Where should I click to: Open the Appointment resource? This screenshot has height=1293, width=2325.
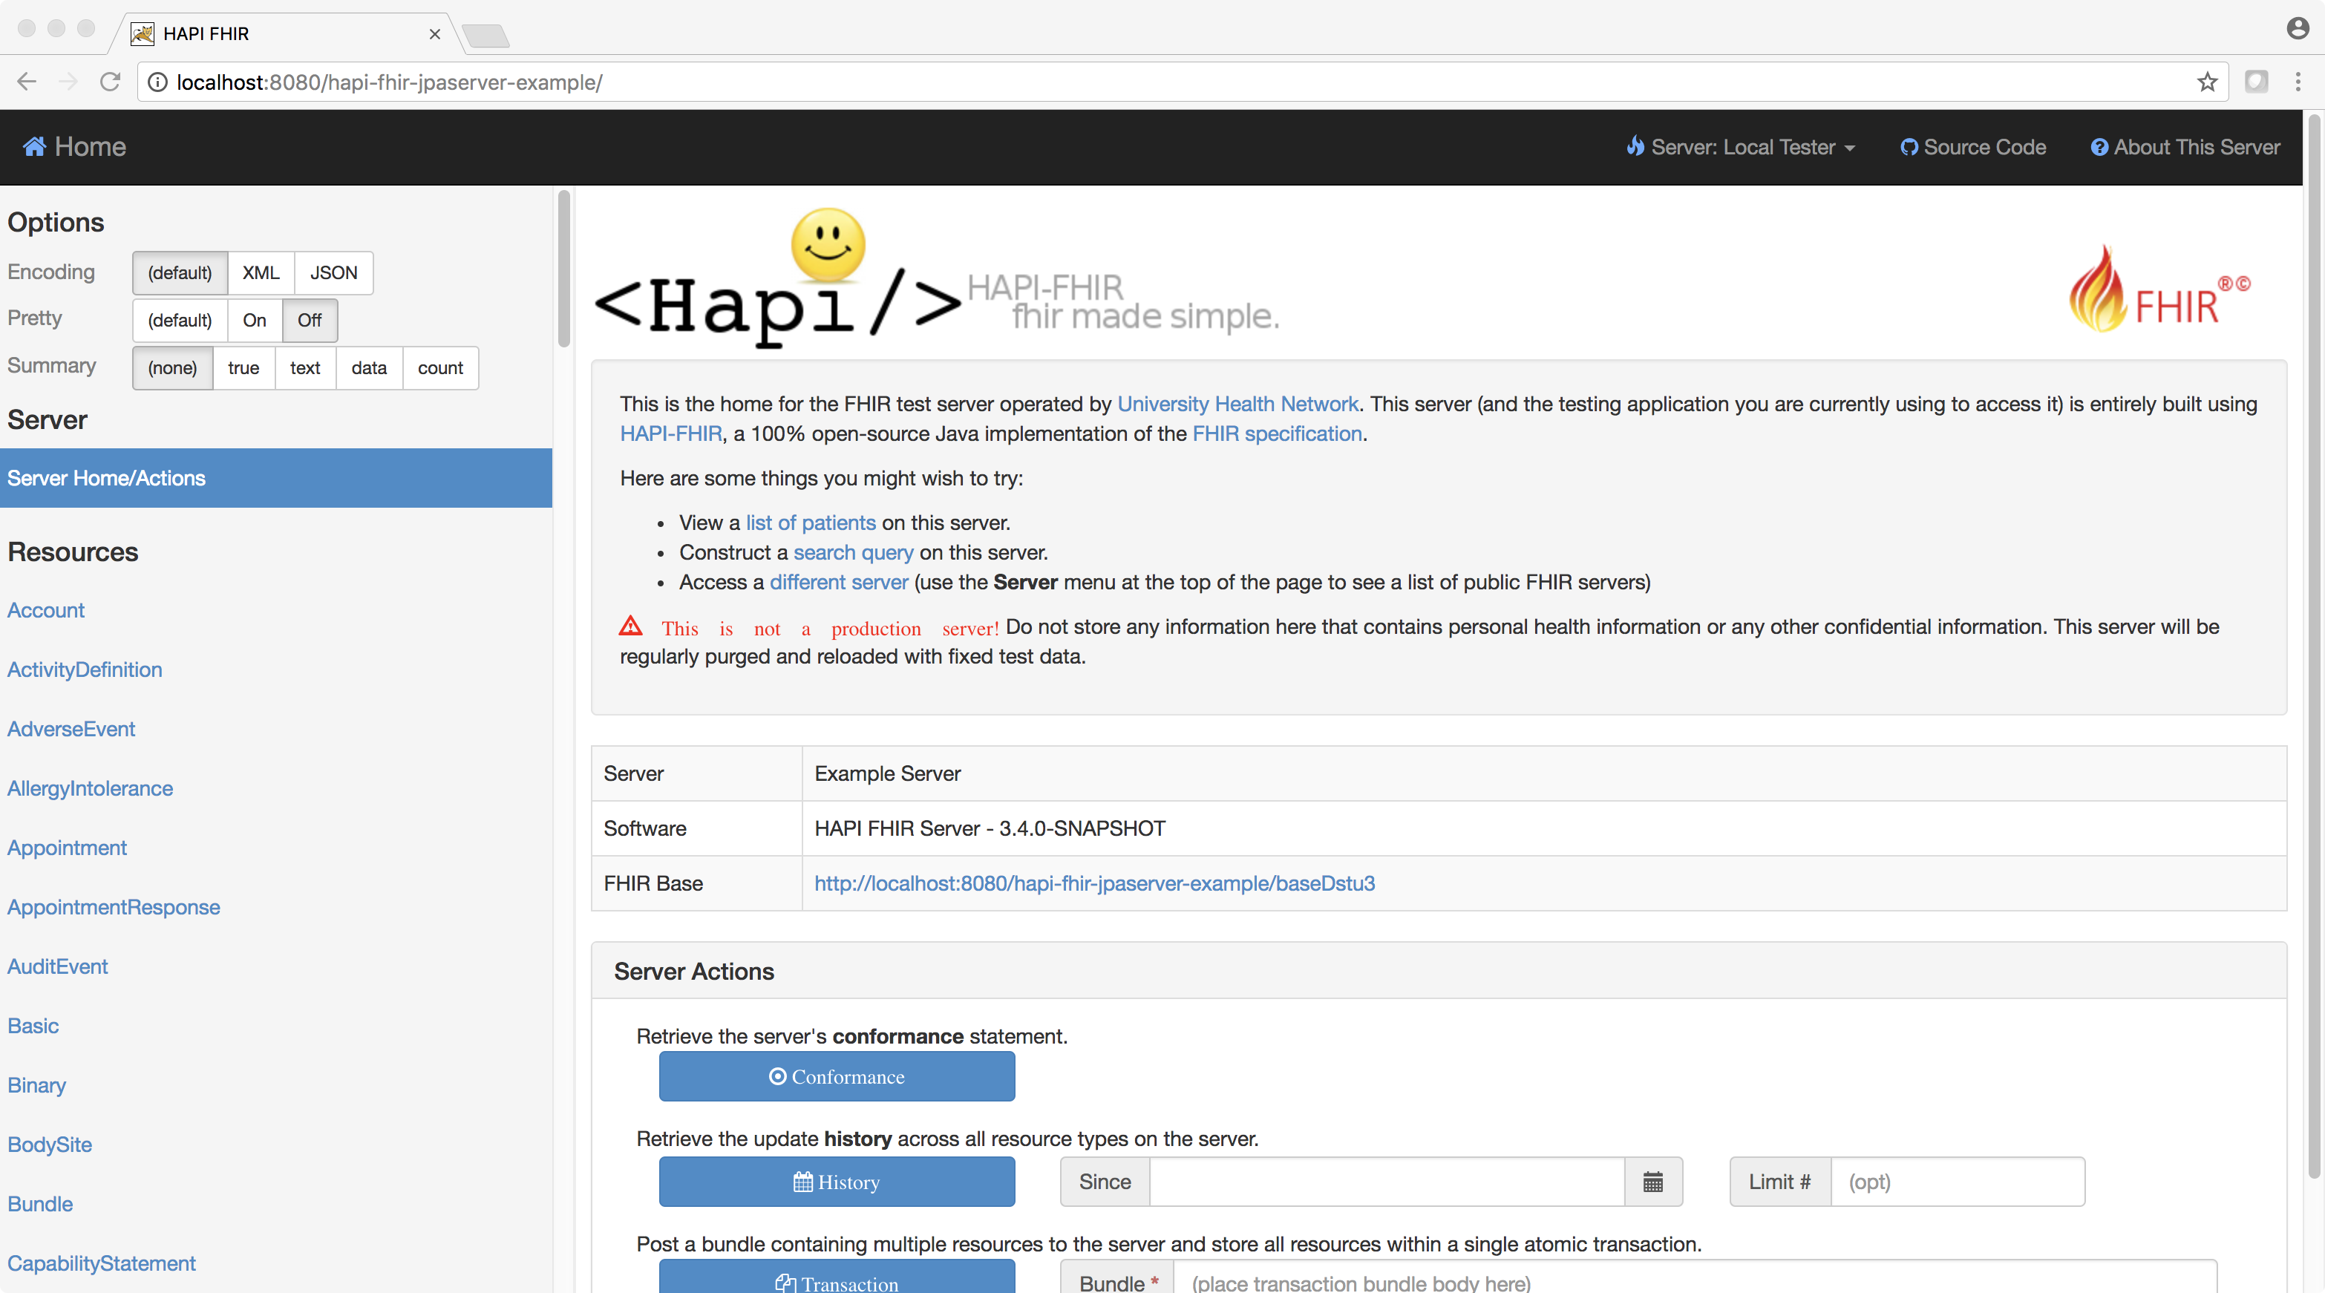point(67,848)
